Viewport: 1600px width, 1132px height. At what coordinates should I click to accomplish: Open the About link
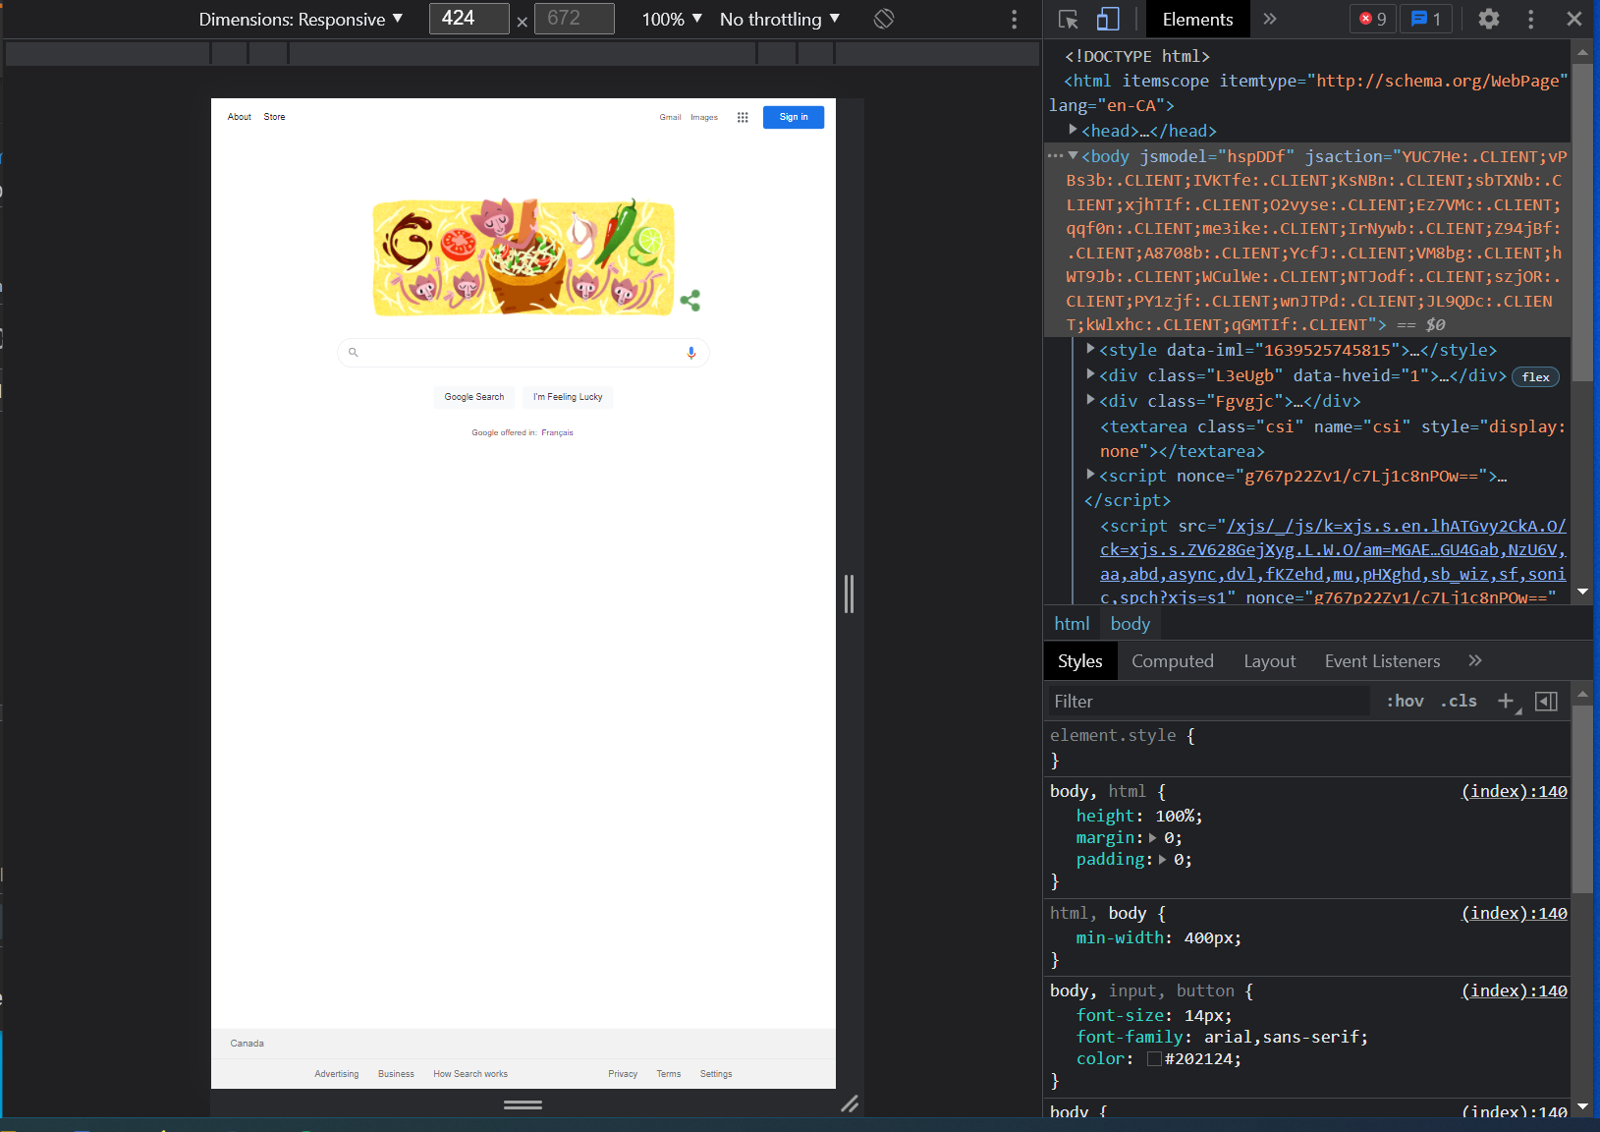[x=240, y=117]
